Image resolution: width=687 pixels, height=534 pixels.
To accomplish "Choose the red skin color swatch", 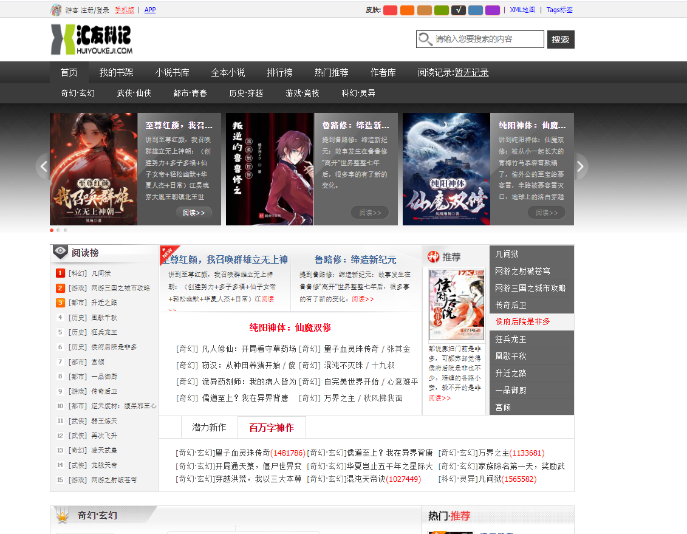I will coord(390,10).
